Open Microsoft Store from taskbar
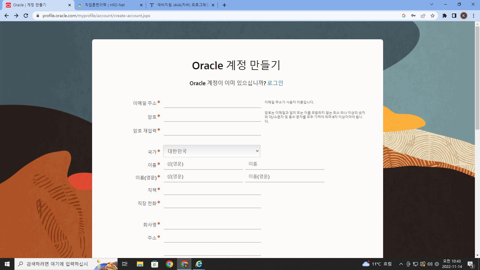Image resolution: width=480 pixels, height=270 pixels. tap(154, 264)
